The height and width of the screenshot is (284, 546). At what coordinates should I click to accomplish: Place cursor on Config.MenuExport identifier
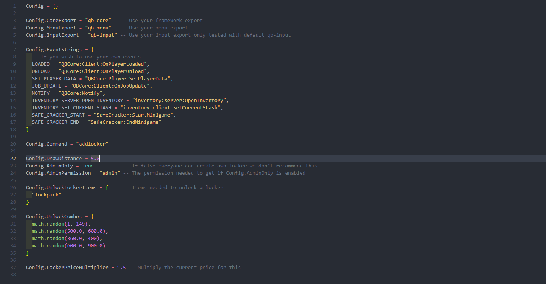(x=51, y=28)
